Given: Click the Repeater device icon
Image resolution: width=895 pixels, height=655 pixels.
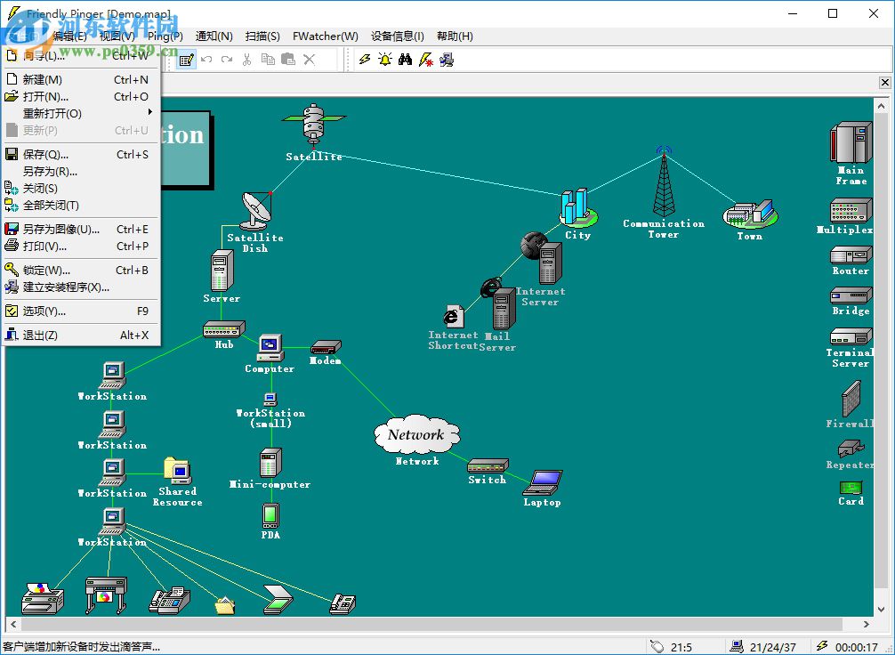Looking at the screenshot, I should click(851, 449).
